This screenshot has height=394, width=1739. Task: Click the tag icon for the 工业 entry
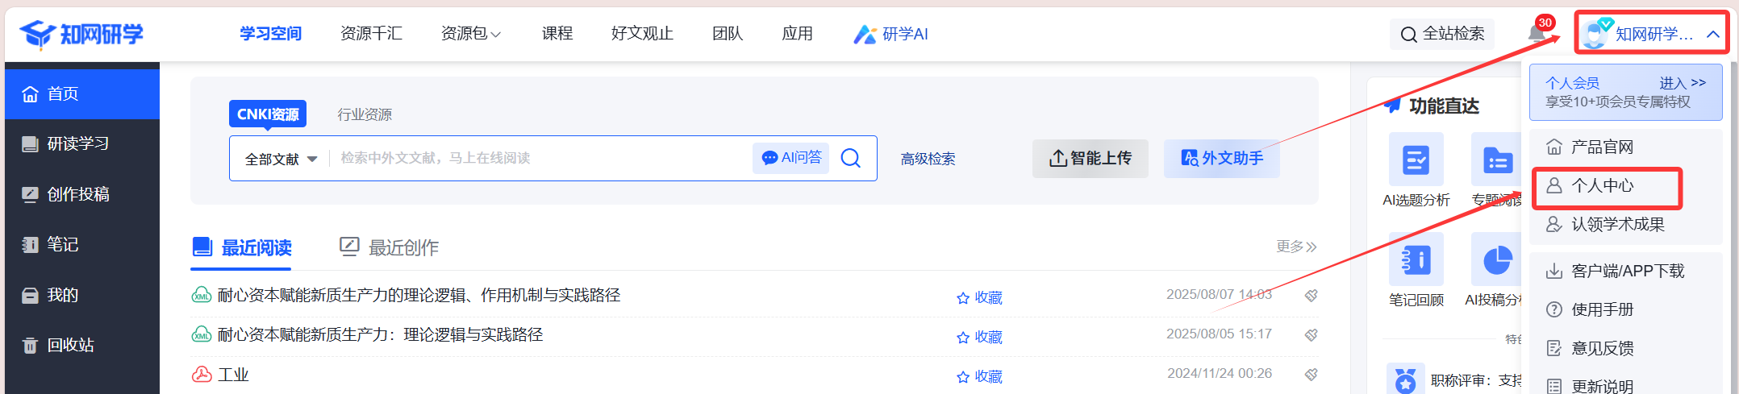click(x=1312, y=374)
